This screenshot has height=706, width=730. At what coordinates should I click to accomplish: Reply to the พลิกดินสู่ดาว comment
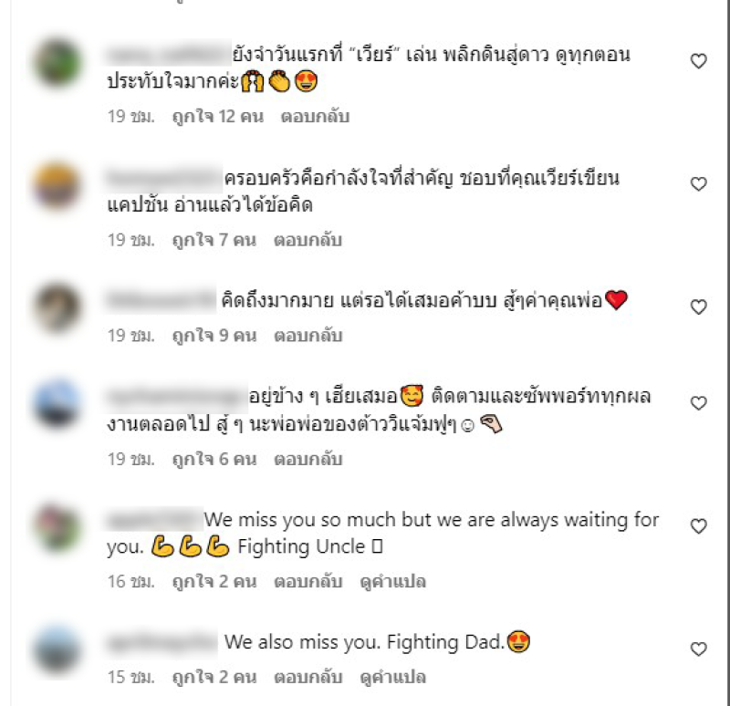coord(315,117)
